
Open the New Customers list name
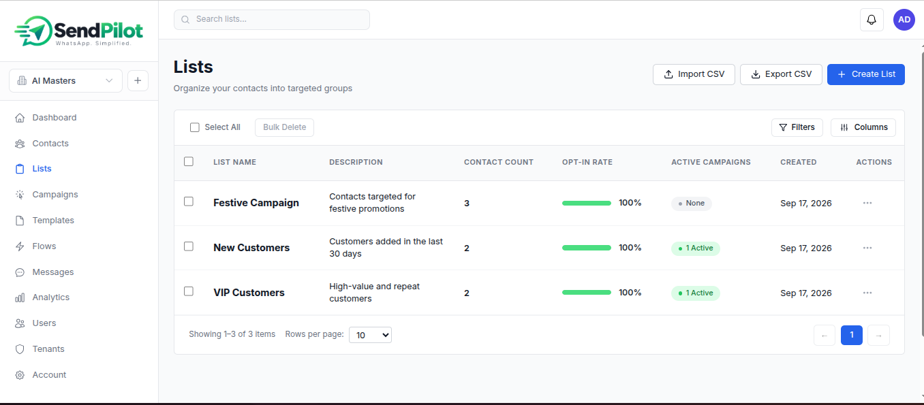251,248
